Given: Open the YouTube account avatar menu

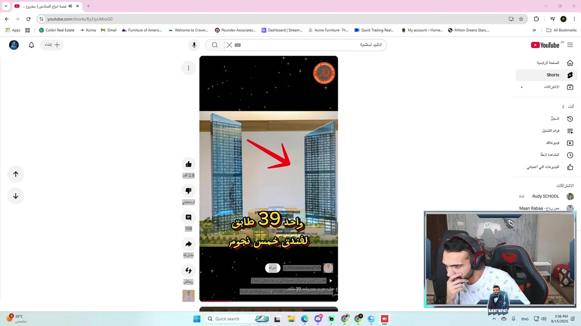Looking at the screenshot, I should (14, 45).
